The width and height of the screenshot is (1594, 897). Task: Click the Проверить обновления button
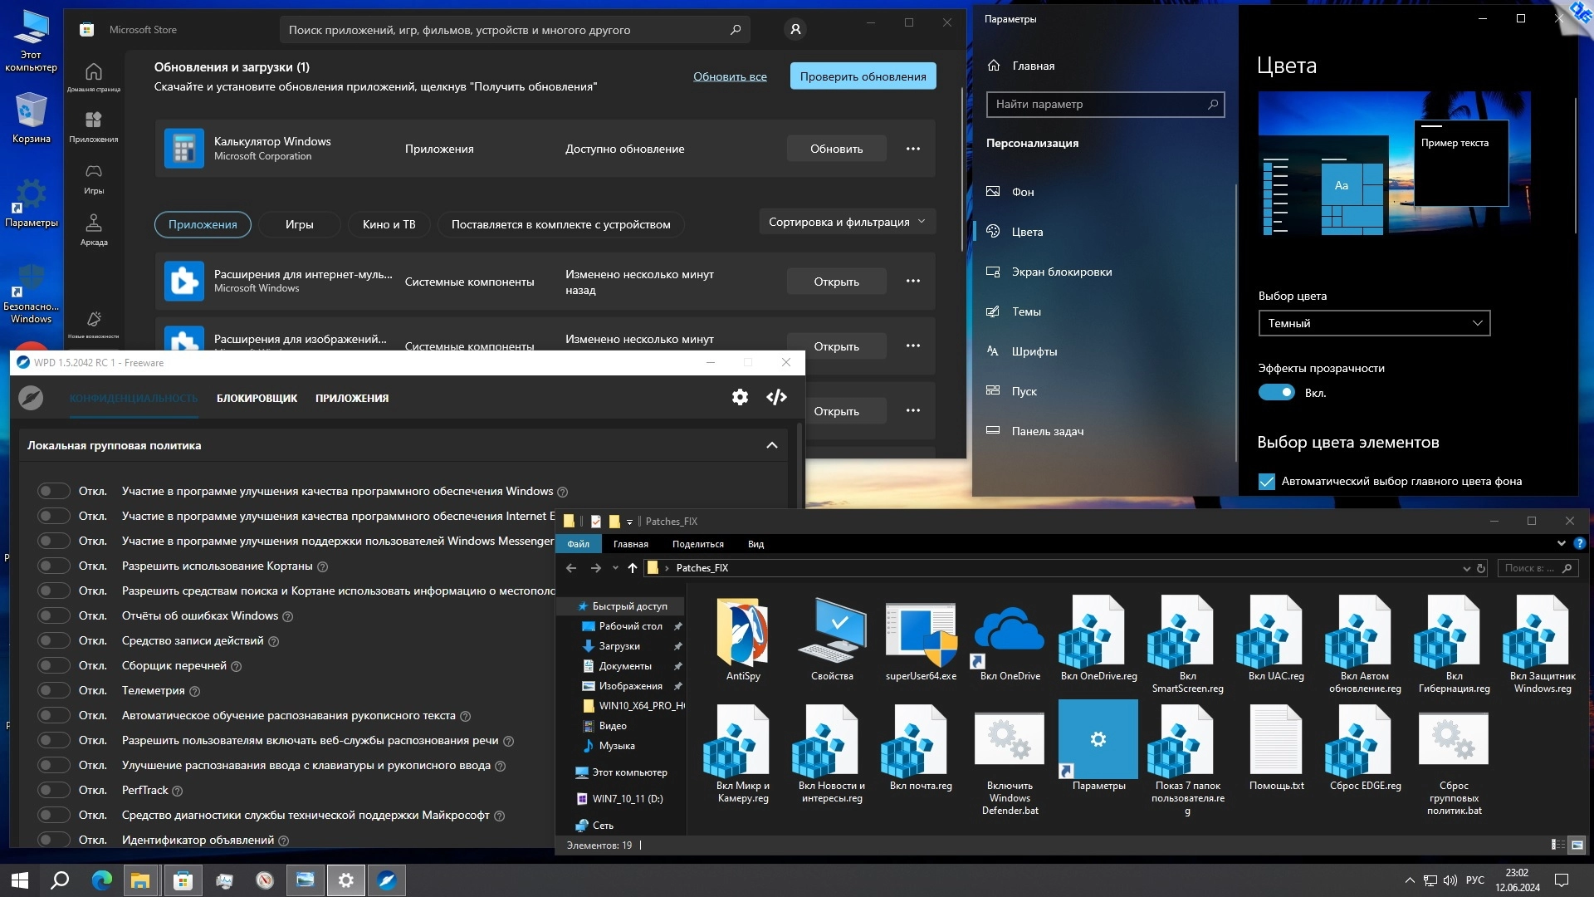(863, 76)
